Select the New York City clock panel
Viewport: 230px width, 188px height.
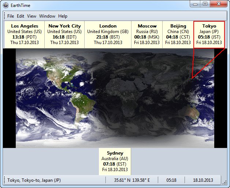[64, 35]
